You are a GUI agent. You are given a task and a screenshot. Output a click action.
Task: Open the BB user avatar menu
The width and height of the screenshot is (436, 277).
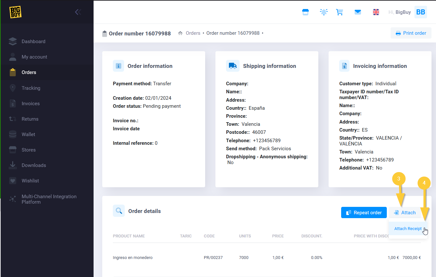pos(420,12)
